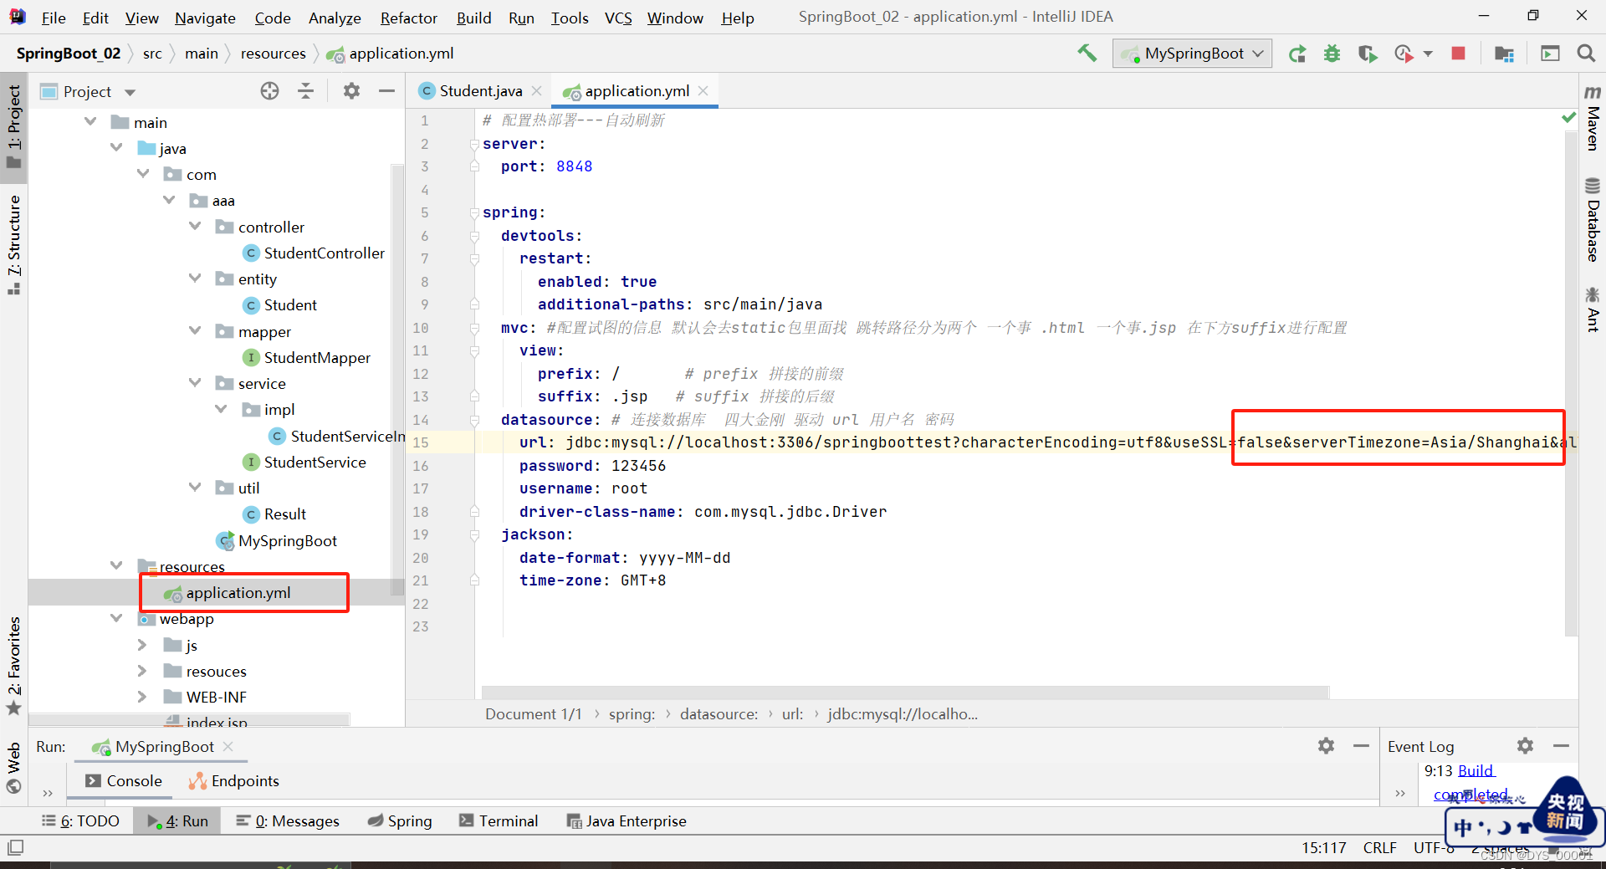Collapse the java folder
This screenshot has height=869, width=1606.
pos(116,148)
